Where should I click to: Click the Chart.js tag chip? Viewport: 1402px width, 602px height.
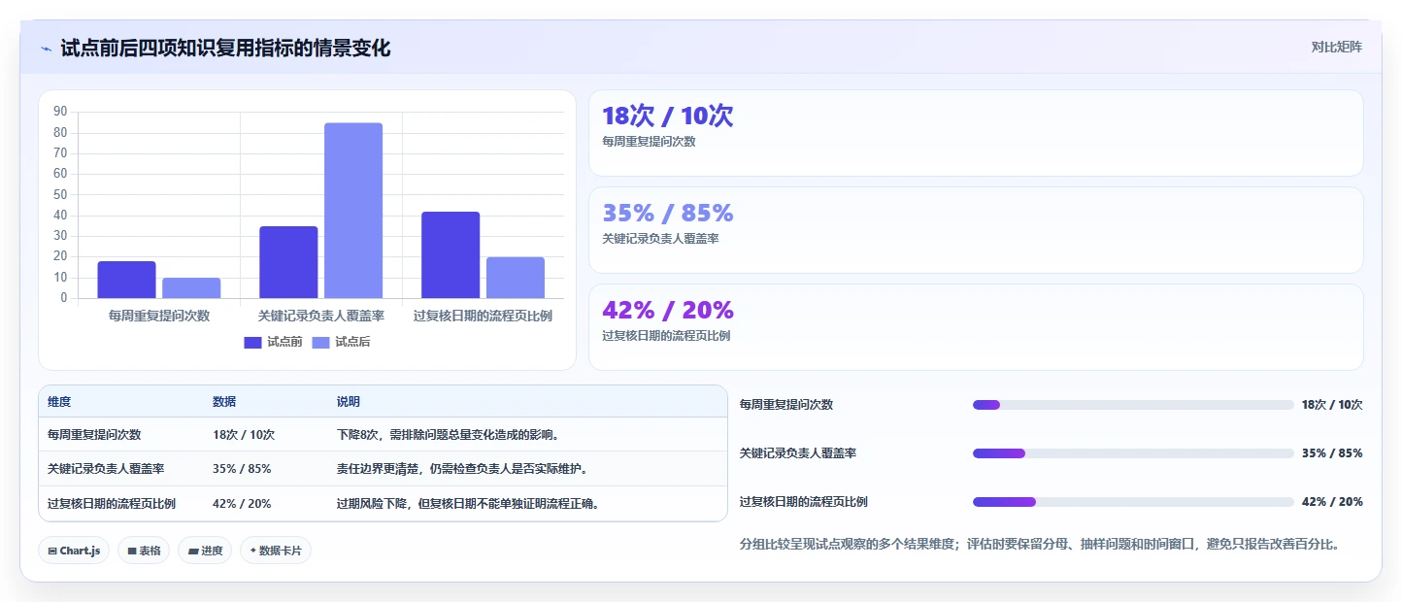coord(74,551)
